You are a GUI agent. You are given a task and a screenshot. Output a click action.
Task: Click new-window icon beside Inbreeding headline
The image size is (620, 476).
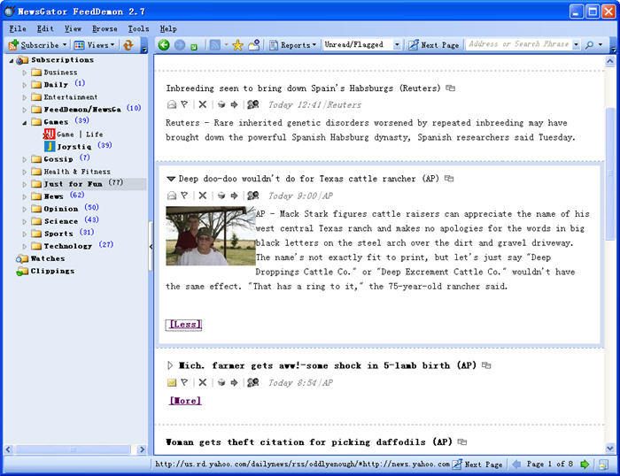point(450,88)
